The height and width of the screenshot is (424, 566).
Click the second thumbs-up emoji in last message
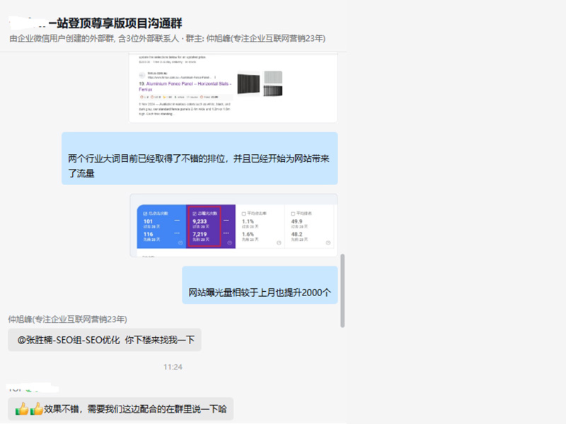point(35,408)
